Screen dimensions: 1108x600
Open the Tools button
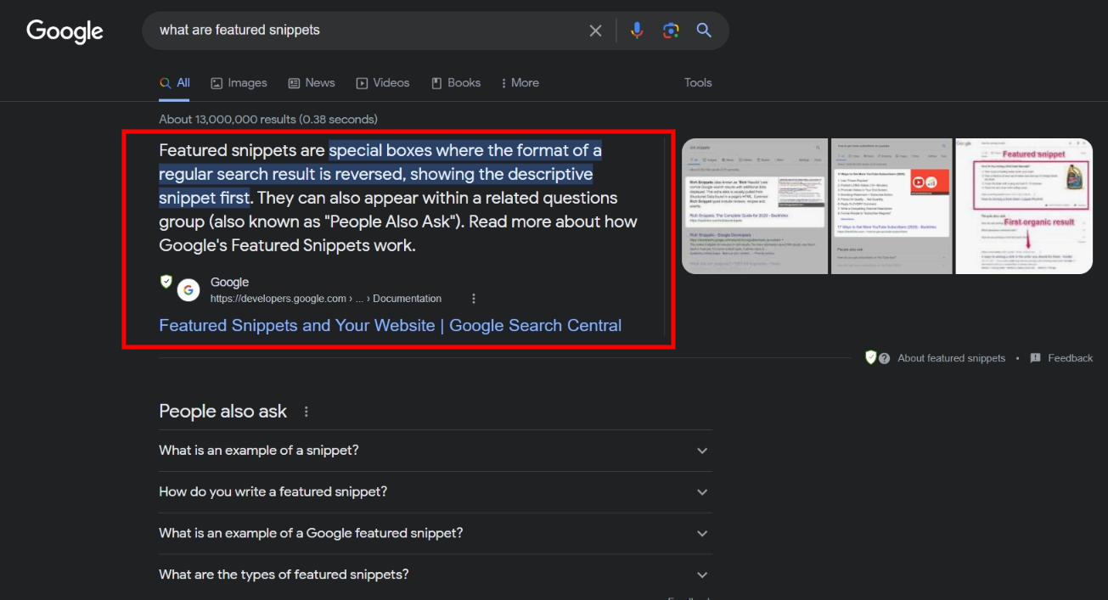coord(698,83)
